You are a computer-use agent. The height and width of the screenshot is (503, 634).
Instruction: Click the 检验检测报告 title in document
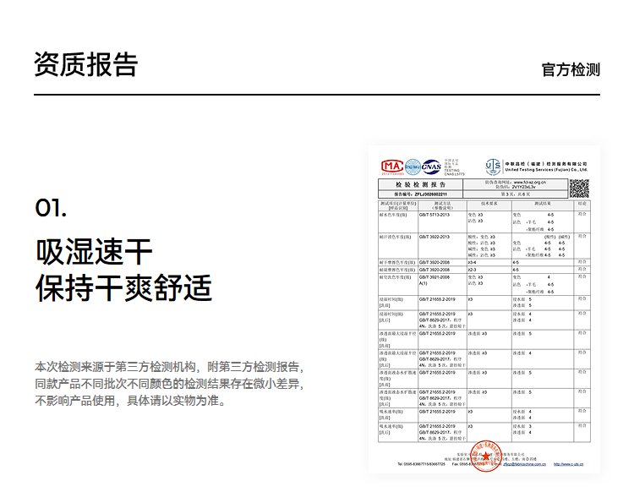pos(420,184)
